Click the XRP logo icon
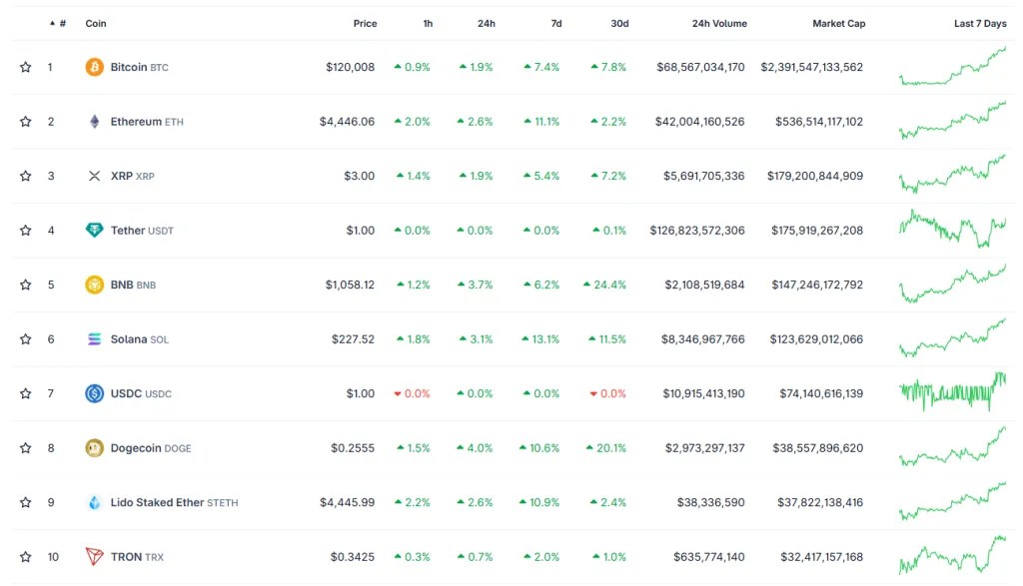Viewport: 1023px width, 586px height. tap(94, 177)
